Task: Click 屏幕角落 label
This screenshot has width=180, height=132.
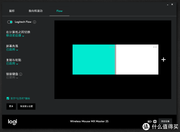Action: pyautogui.click(x=12, y=46)
